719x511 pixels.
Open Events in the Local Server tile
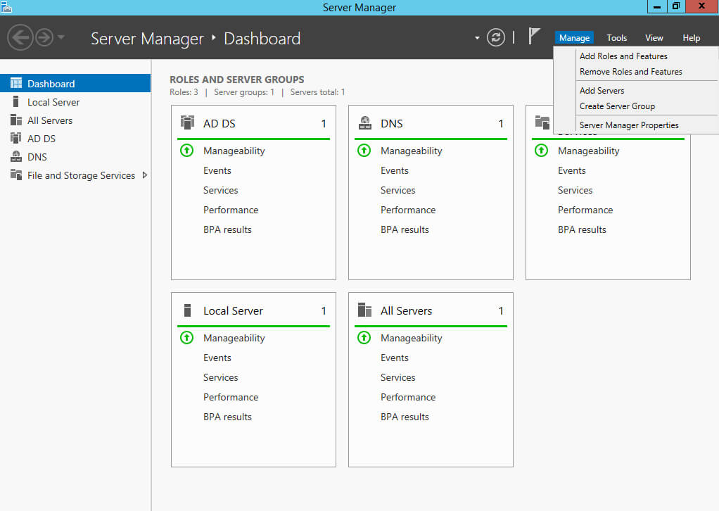(217, 358)
